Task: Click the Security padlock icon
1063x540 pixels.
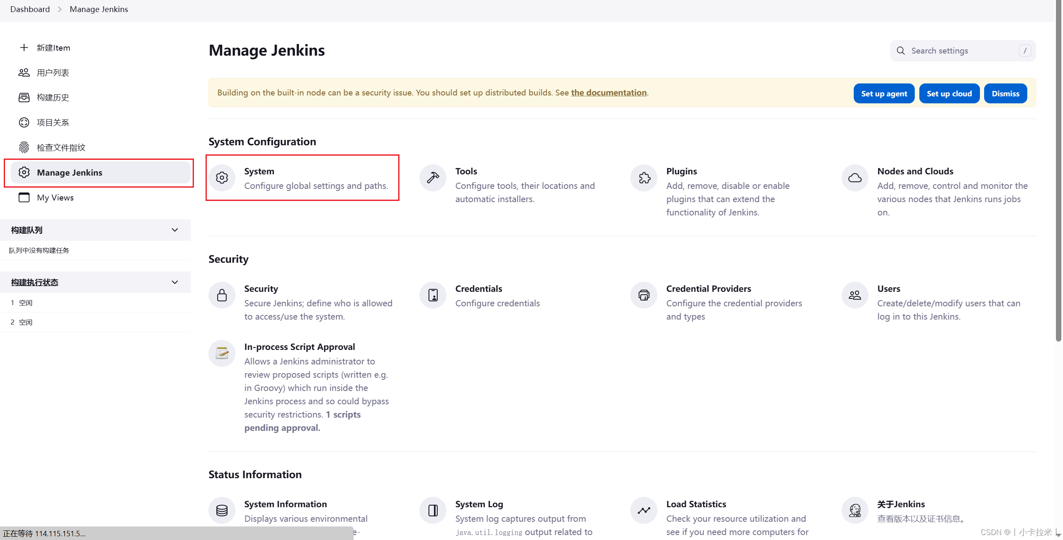Action: pyautogui.click(x=222, y=296)
